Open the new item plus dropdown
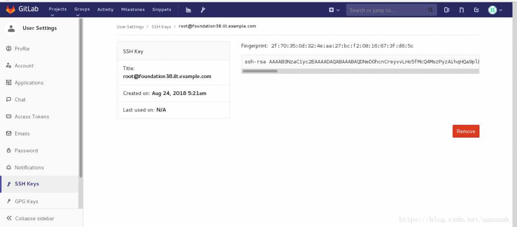Image resolution: width=517 pixels, height=227 pixels. [334, 10]
